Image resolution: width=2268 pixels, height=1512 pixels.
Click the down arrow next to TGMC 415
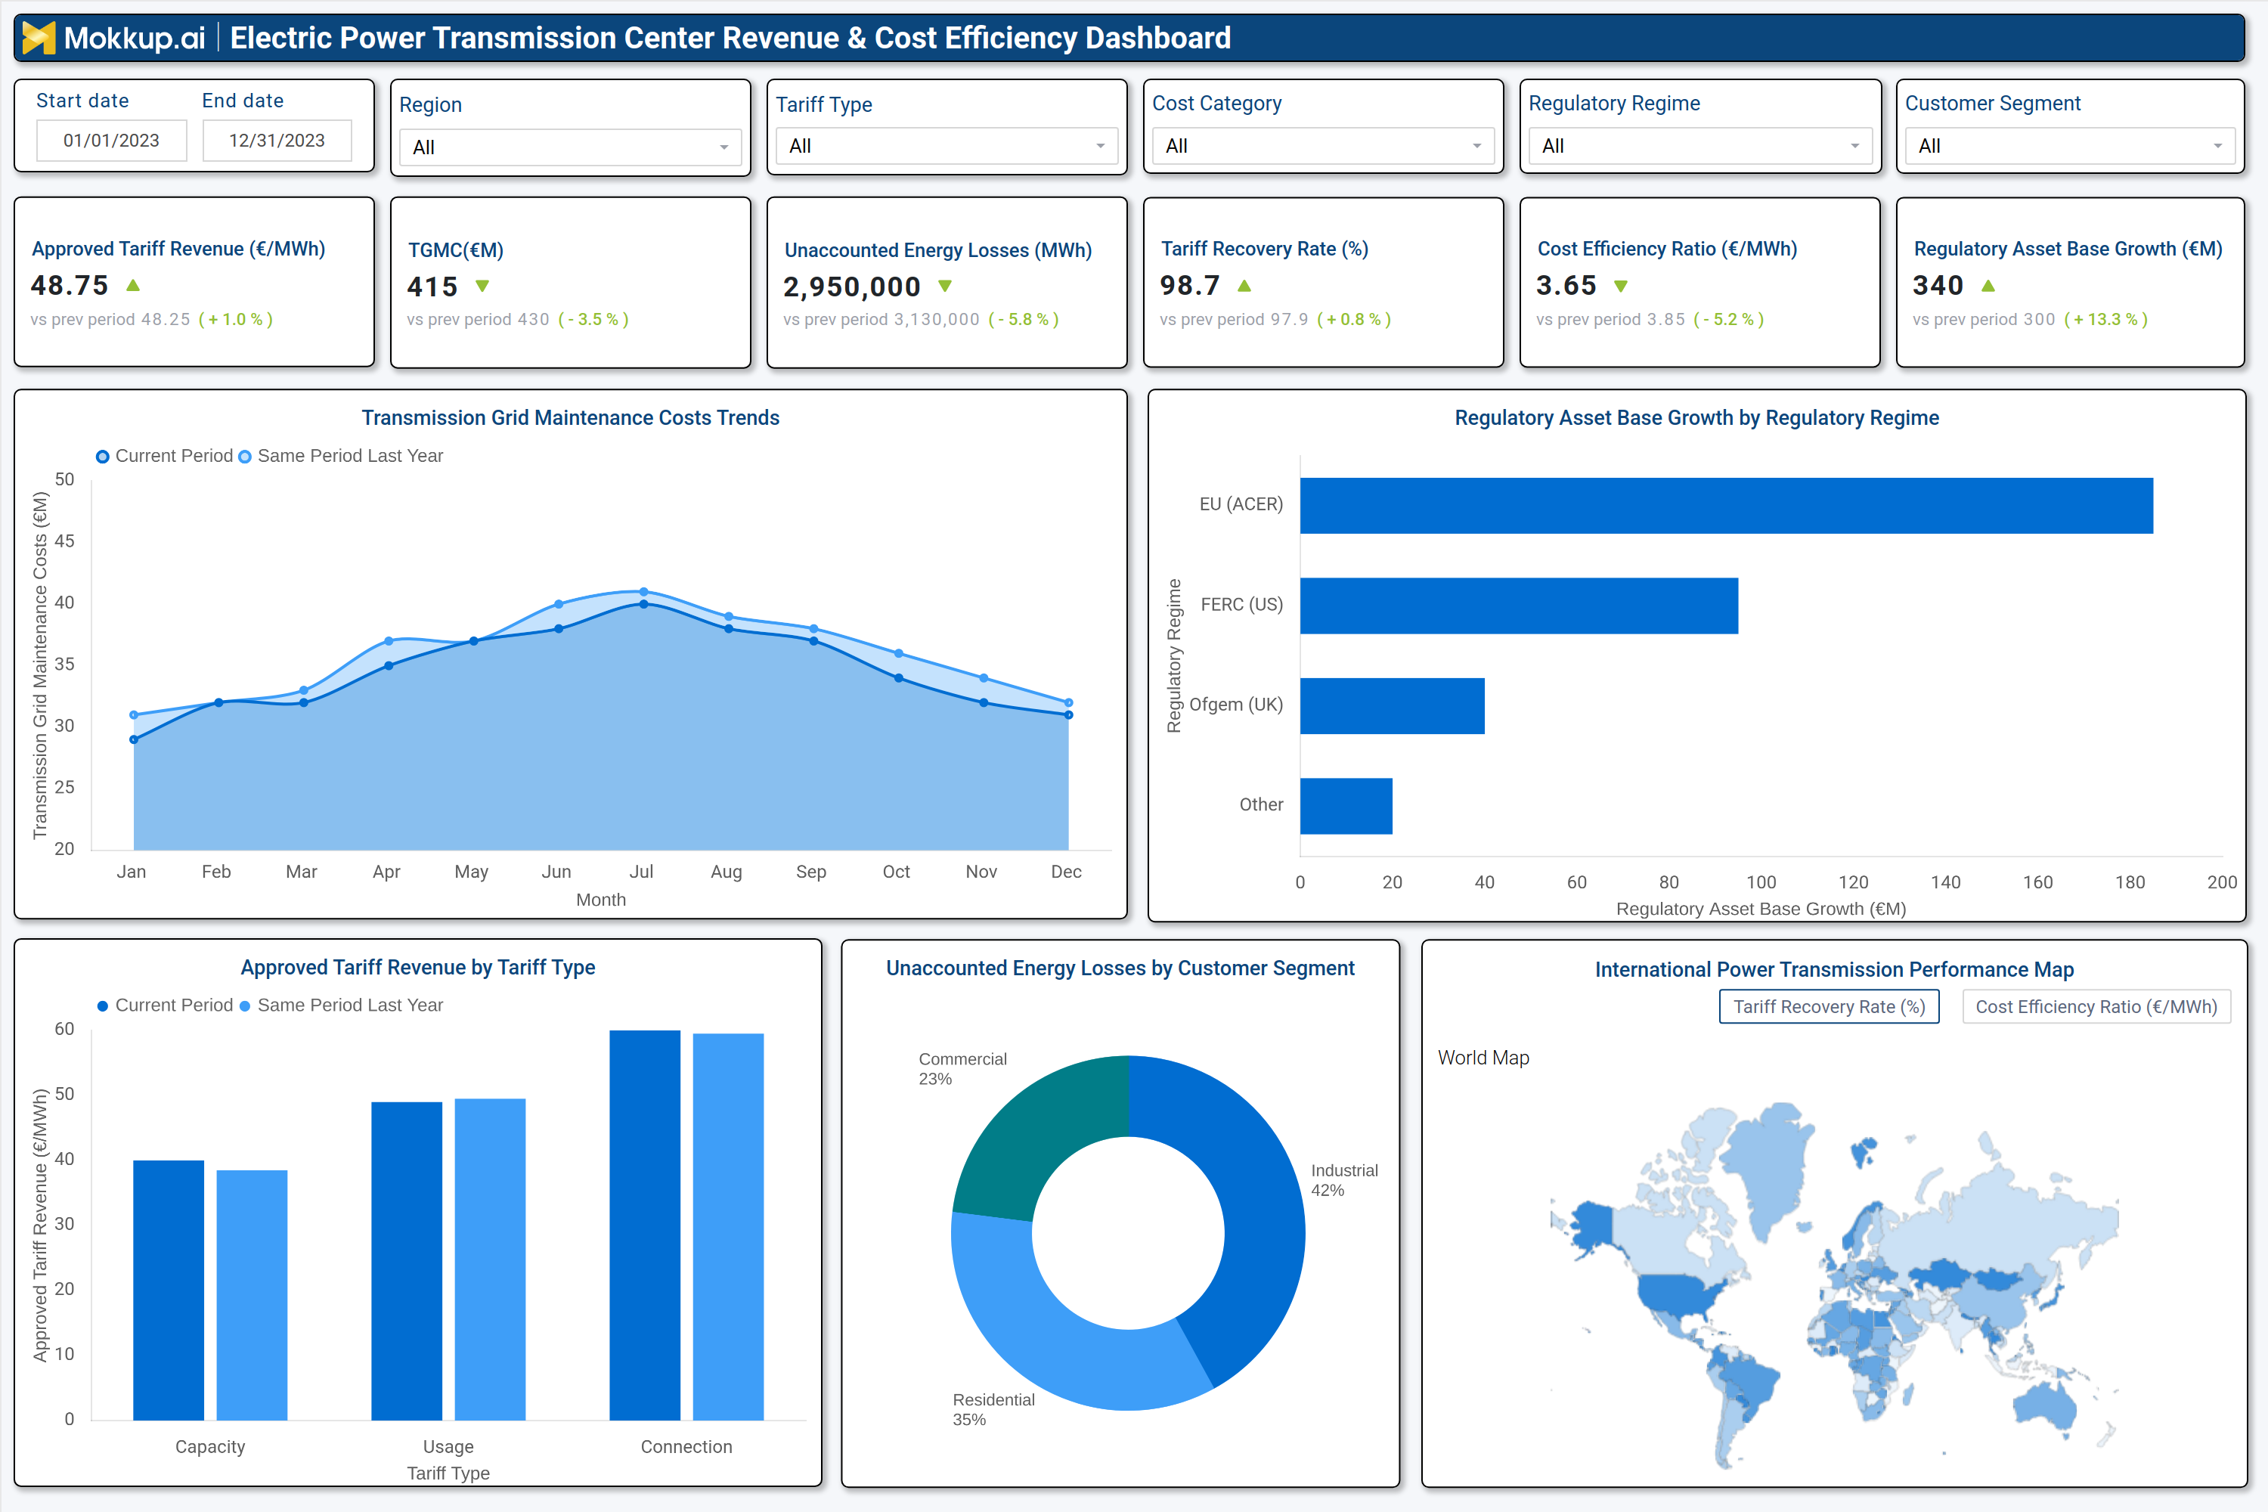[483, 287]
